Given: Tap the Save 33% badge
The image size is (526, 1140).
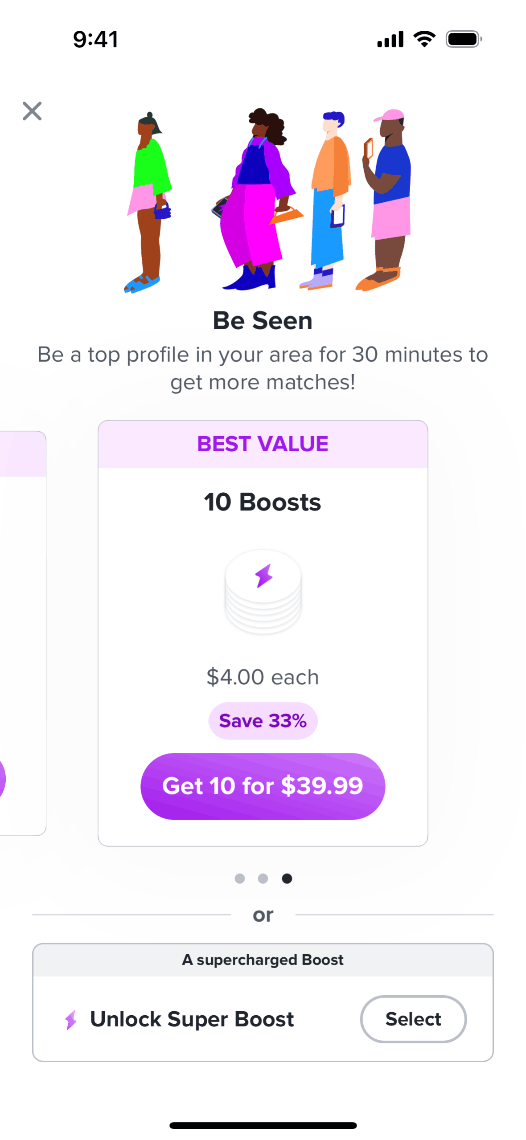Looking at the screenshot, I should coord(263,720).
